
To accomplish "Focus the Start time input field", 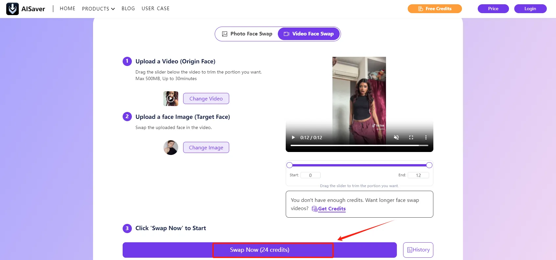I will point(310,175).
